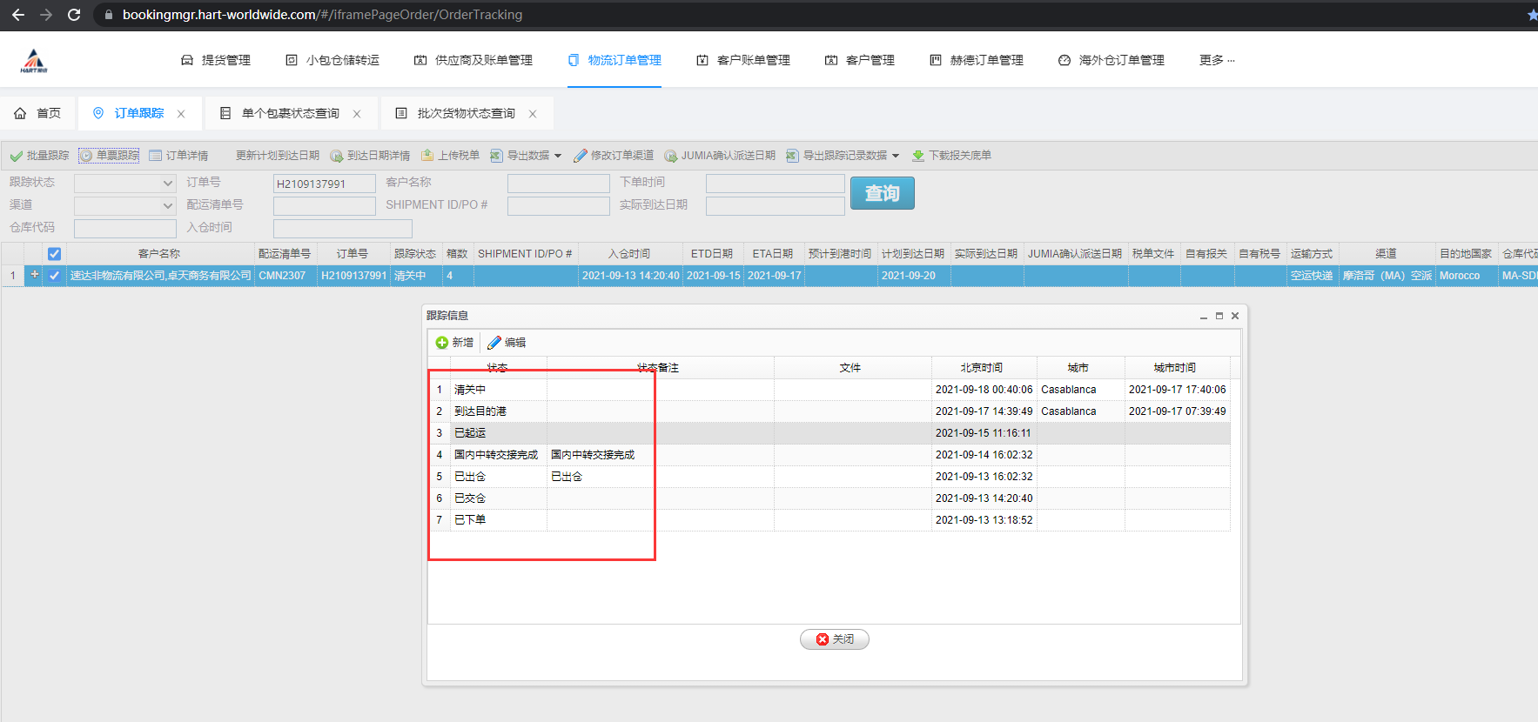
Task: Switch to the 单个包裹状态查询 tab
Action: [290, 113]
